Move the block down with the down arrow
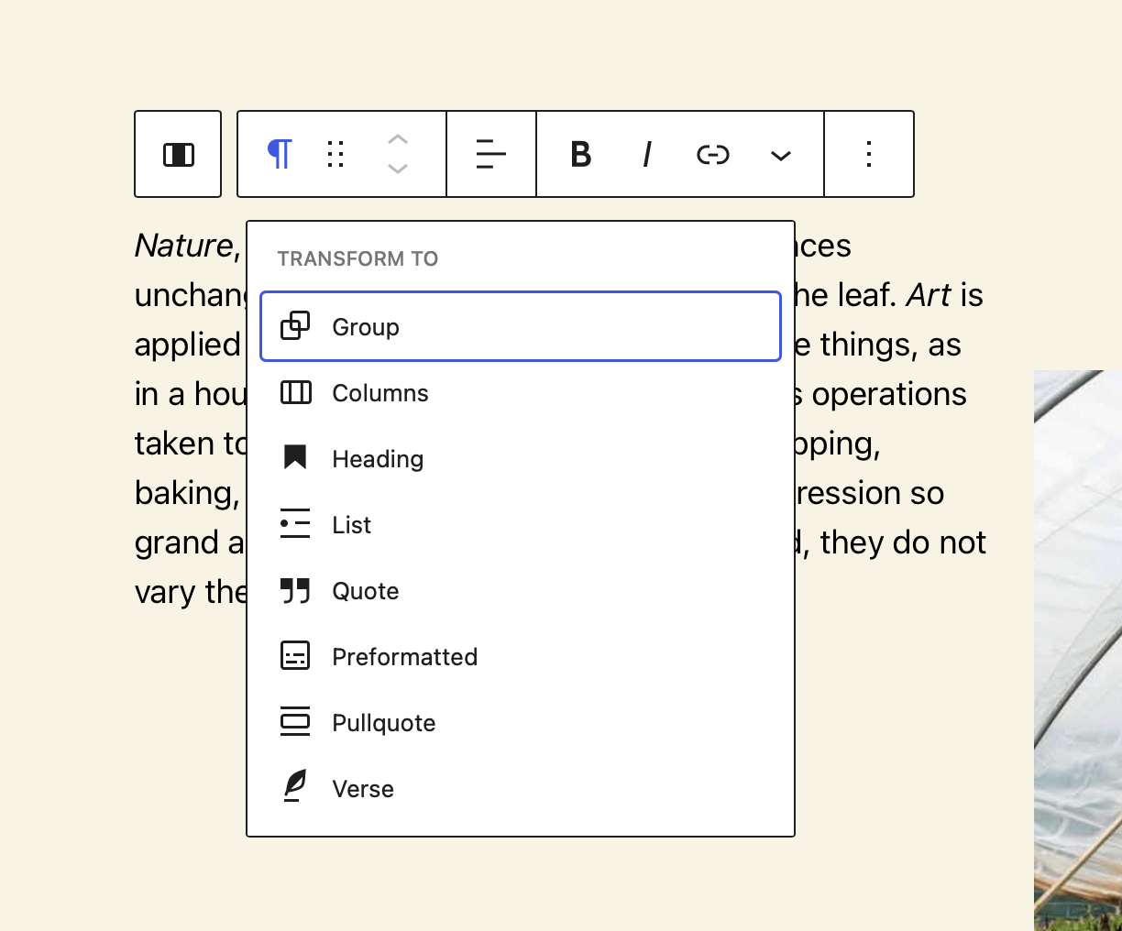The width and height of the screenshot is (1122, 931). point(398,170)
